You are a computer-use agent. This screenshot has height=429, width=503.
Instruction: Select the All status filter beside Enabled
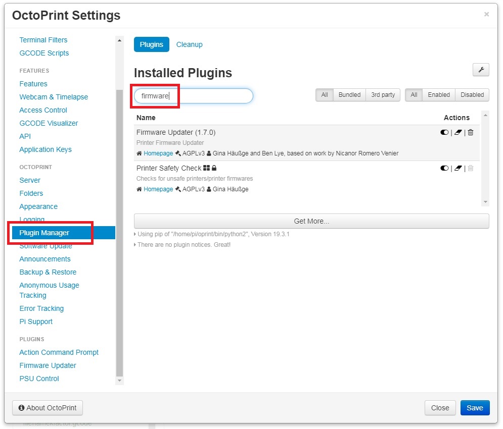pyautogui.click(x=414, y=95)
